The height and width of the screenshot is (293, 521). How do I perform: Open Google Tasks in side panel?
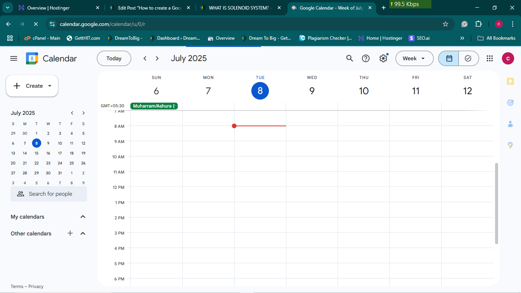point(510,103)
